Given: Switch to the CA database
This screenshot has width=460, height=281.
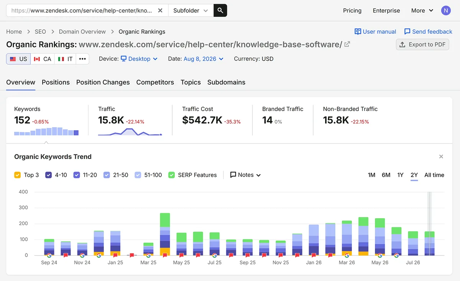Looking at the screenshot, I should [43, 59].
